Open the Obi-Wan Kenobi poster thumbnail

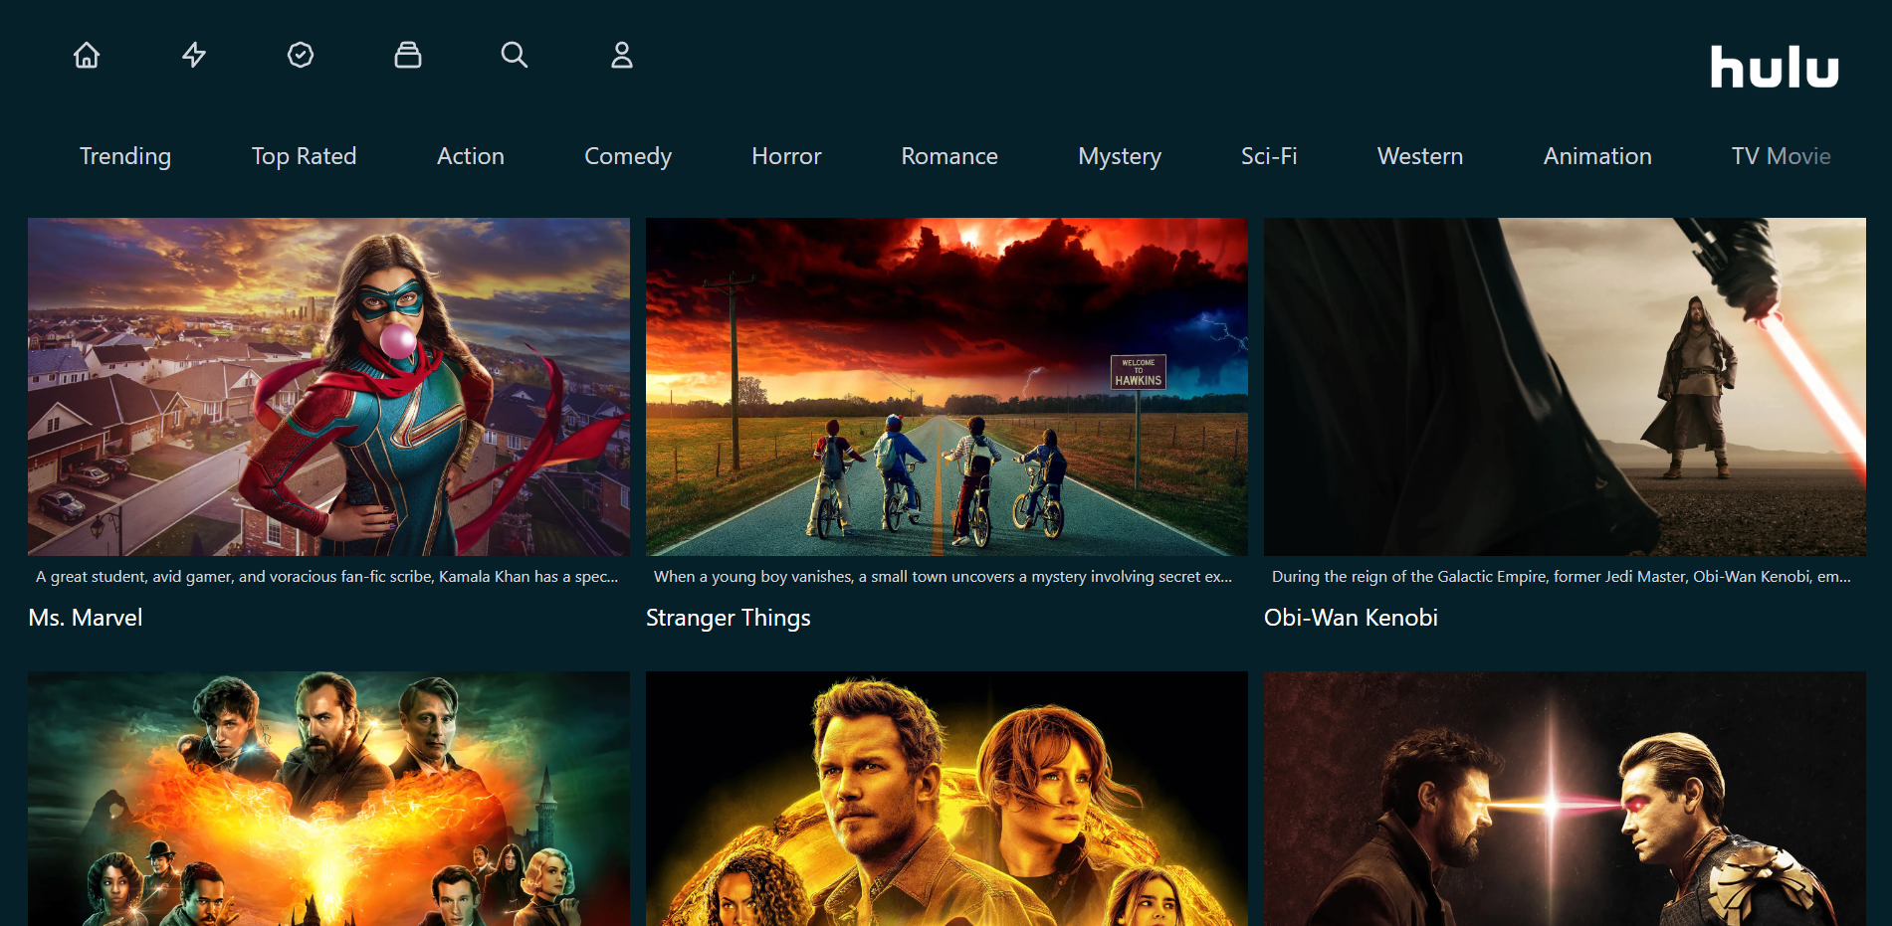coord(1565,387)
